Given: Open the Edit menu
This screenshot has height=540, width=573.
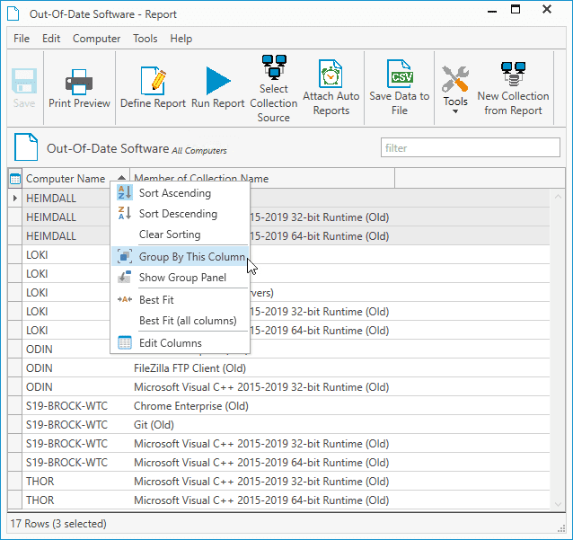Looking at the screenshot, I should tap(51, 39).
